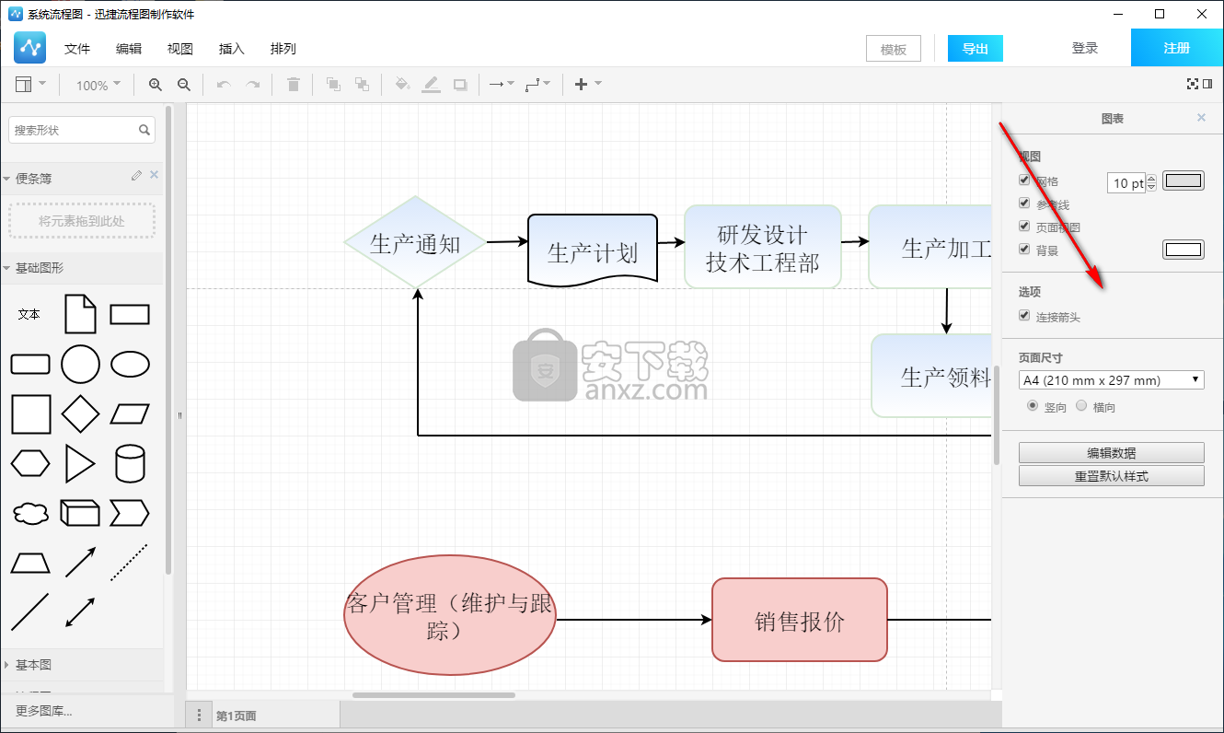Click the 注册 register button
The width and height of the screenshot is (1224, 733).
[1177, 48]
